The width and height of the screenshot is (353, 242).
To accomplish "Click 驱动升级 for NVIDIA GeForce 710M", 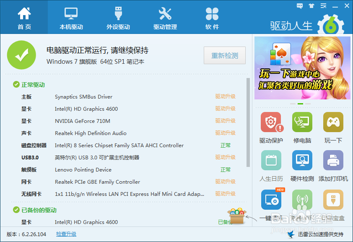I will [x=226, y=121].
